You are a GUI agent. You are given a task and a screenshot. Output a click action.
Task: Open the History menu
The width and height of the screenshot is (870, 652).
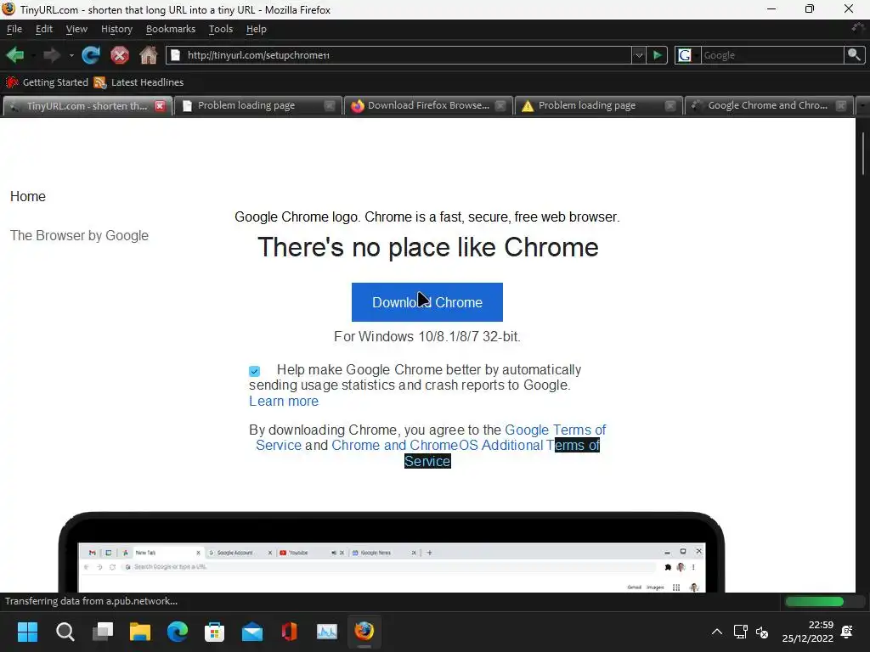pos(116,29)
